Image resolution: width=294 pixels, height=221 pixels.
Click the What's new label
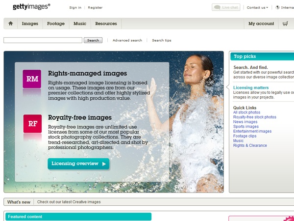[x=19, y=202]
